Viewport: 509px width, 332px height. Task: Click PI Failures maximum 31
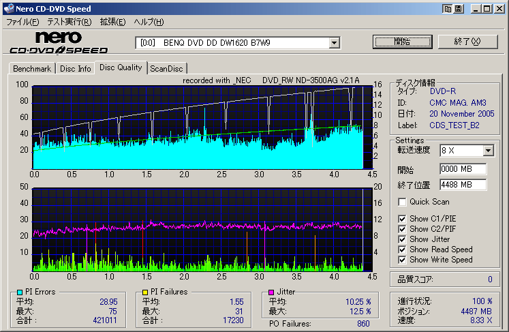[239, 312]
